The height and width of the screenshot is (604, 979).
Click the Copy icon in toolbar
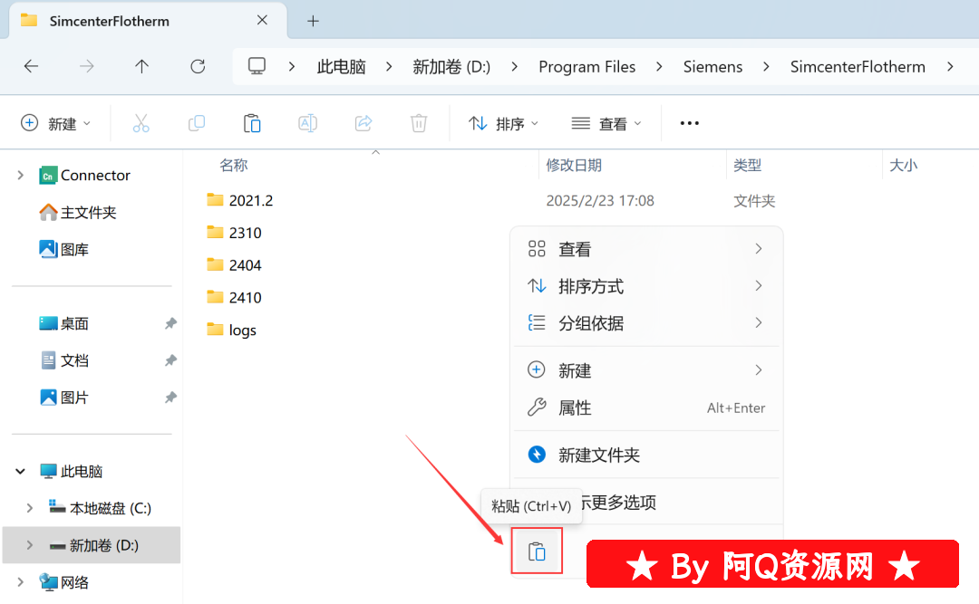(x=197, y=123)
